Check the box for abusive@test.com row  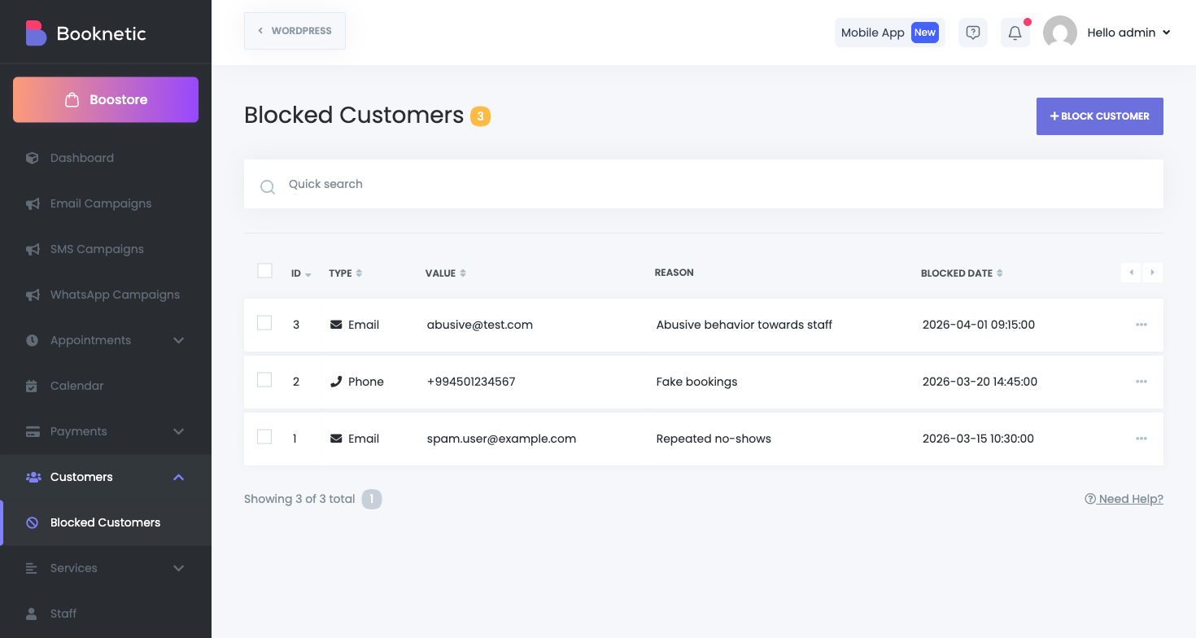264,323
